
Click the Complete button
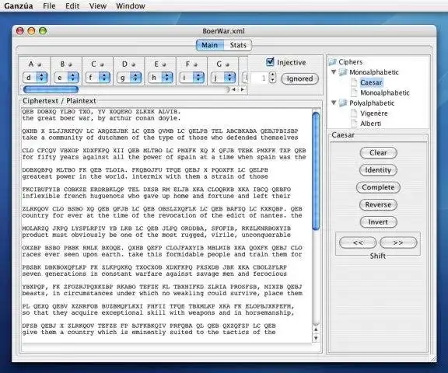378,187
